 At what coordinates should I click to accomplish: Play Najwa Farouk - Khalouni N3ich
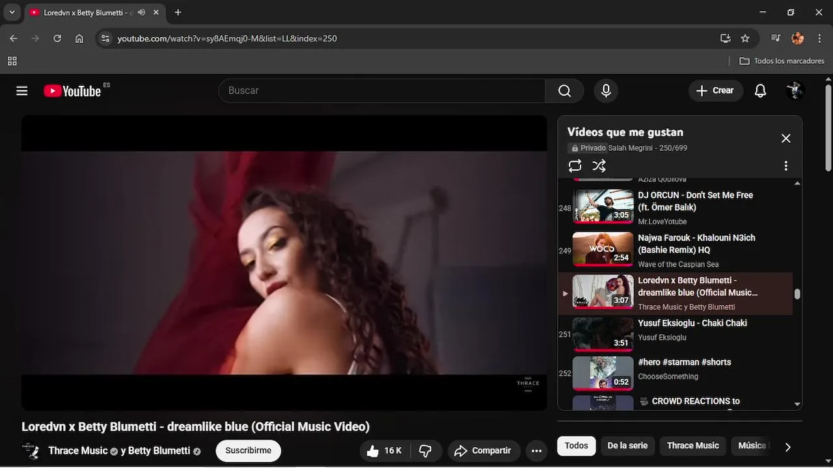(696, 244)
